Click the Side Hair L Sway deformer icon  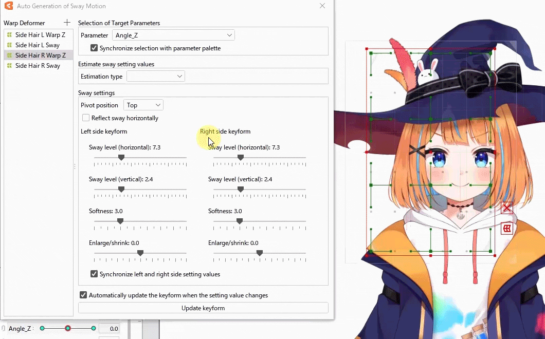click(x=9, y=45)
